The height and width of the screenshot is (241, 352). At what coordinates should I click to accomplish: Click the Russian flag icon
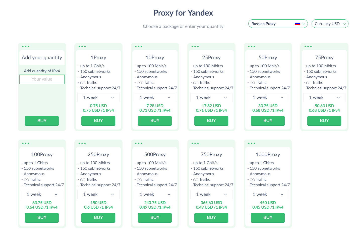[x=298, y=24]
